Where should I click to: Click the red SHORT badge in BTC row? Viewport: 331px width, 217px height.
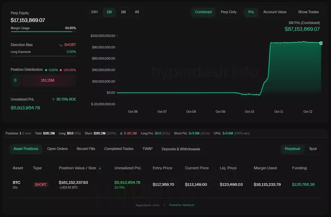[x=41, y=185]
